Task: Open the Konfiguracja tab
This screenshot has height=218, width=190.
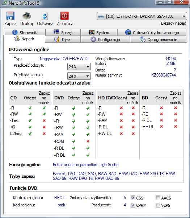Action: (x=105, y=39)
